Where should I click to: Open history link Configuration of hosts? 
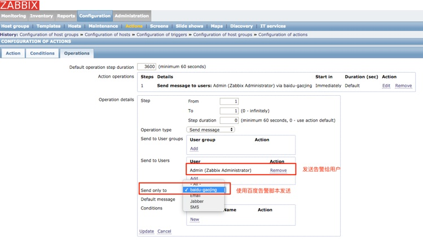point(107,34)
